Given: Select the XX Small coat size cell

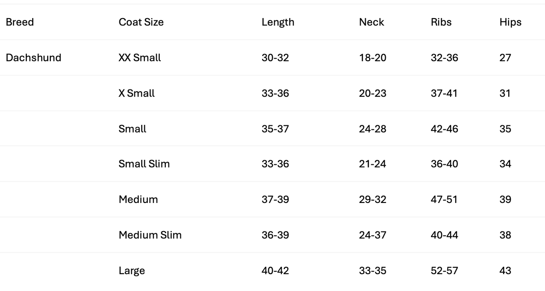Looking at the screenshot, I should click(140, 58).
